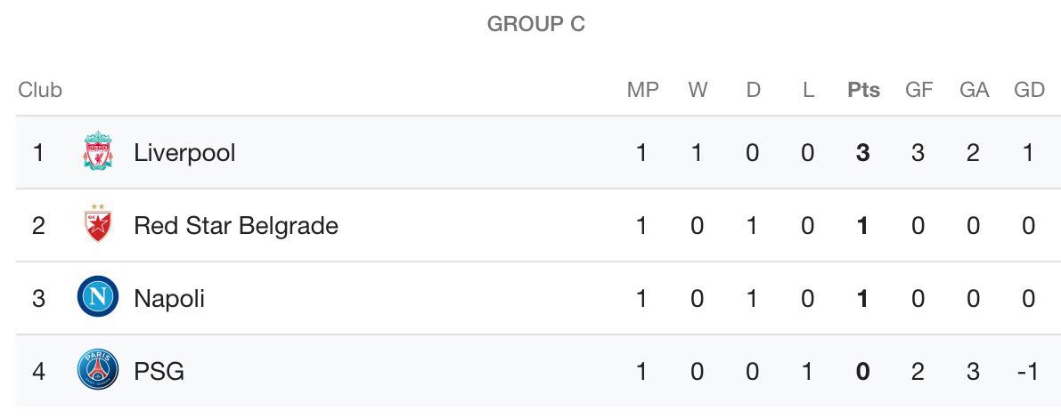Click PSG's goal difference value -1

click(1027, 371)
